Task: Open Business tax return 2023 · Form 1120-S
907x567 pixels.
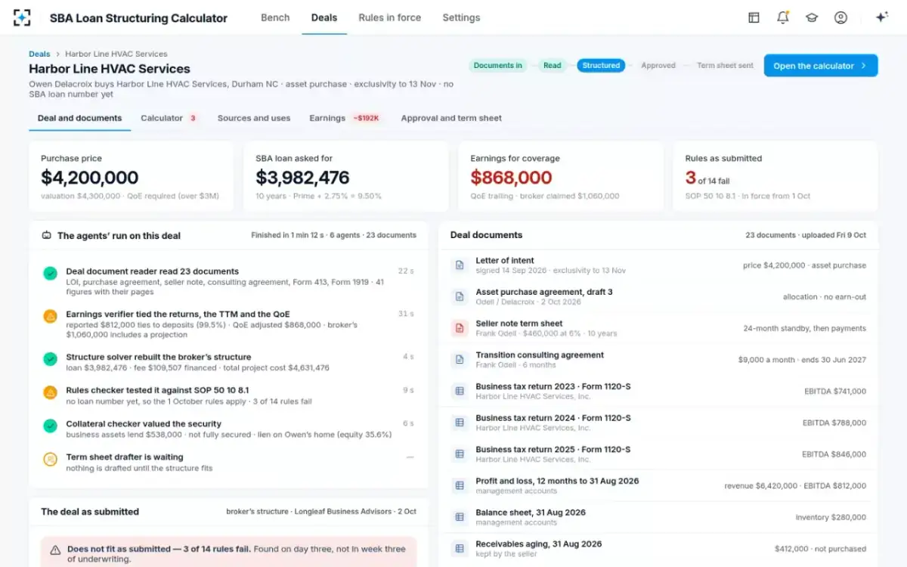Action: [x=658, y=391]
